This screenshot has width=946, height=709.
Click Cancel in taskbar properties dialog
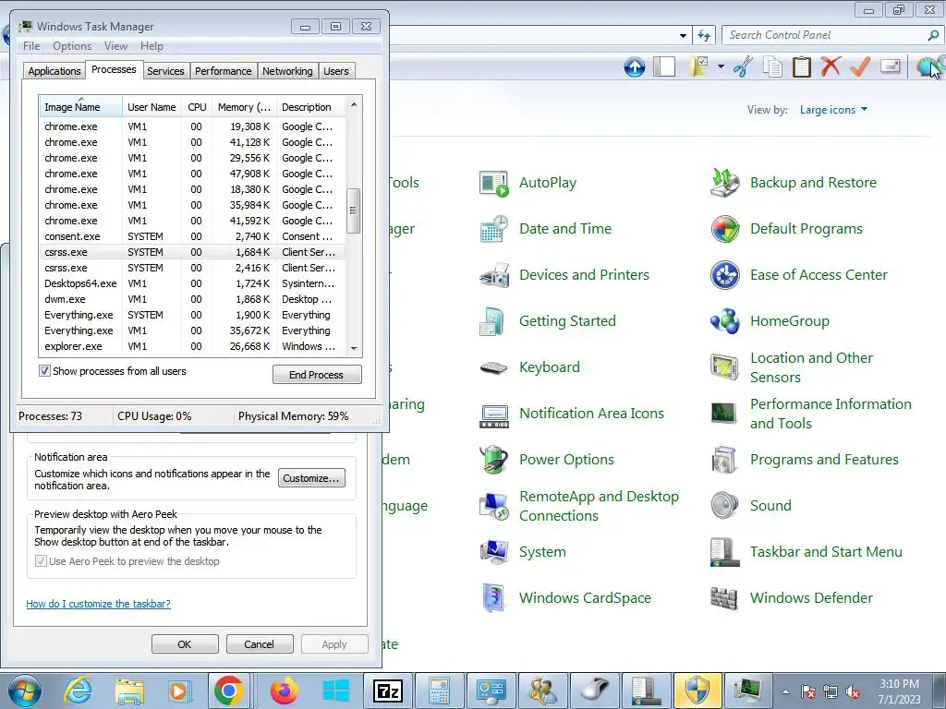point(260,643)
